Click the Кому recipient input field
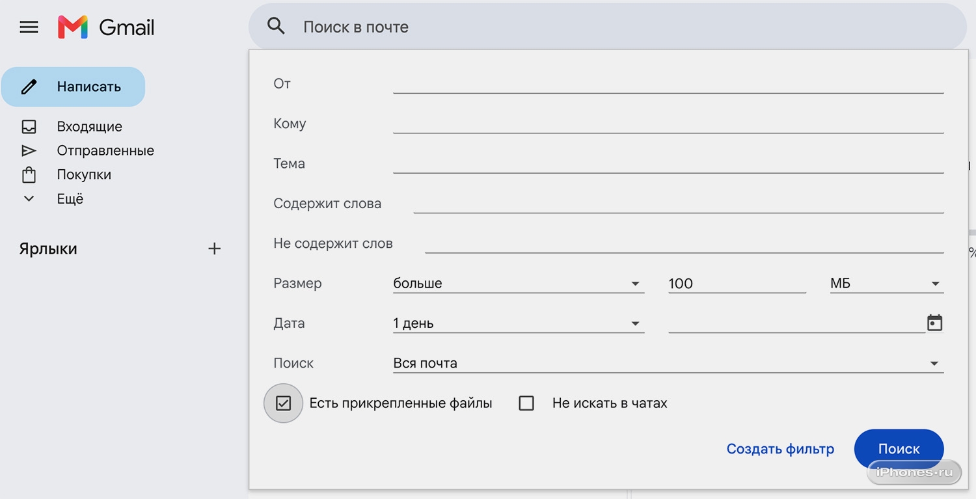 click(x=668, y=124)
